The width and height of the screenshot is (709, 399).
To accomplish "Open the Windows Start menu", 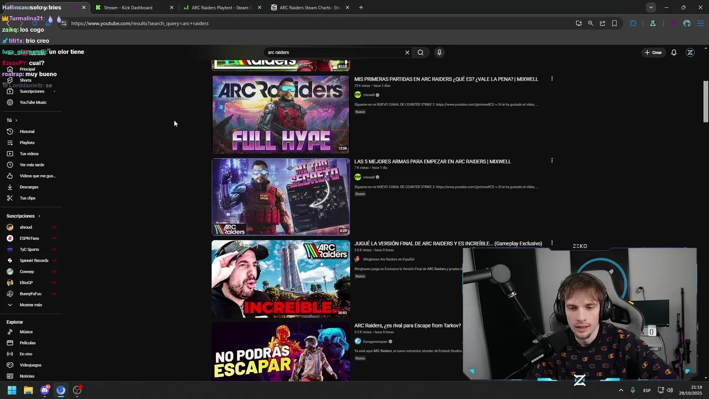I will (12, 390).
